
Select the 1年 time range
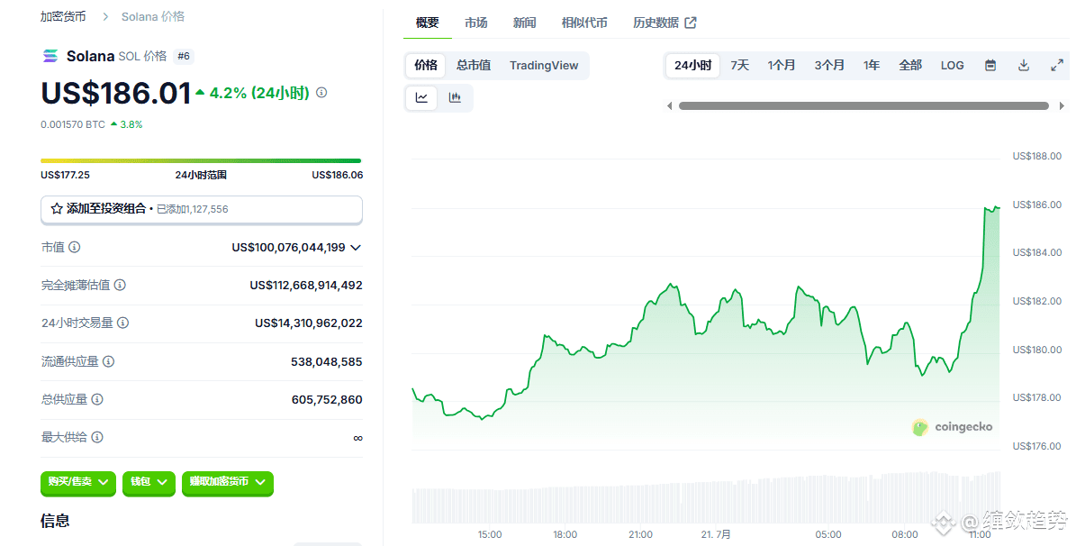coord(872,65)
